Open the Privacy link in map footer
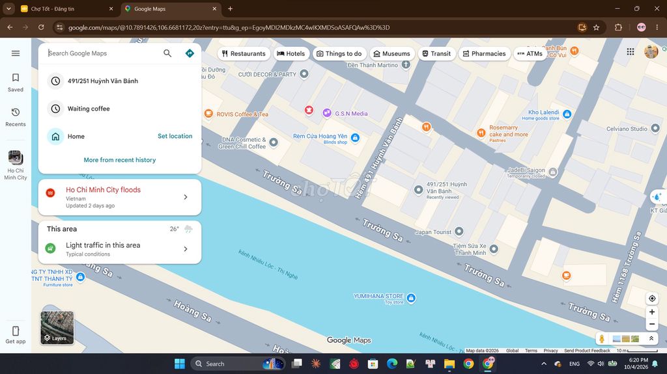The width and height of the screenshot is (667, 374). tap(550, 351)
